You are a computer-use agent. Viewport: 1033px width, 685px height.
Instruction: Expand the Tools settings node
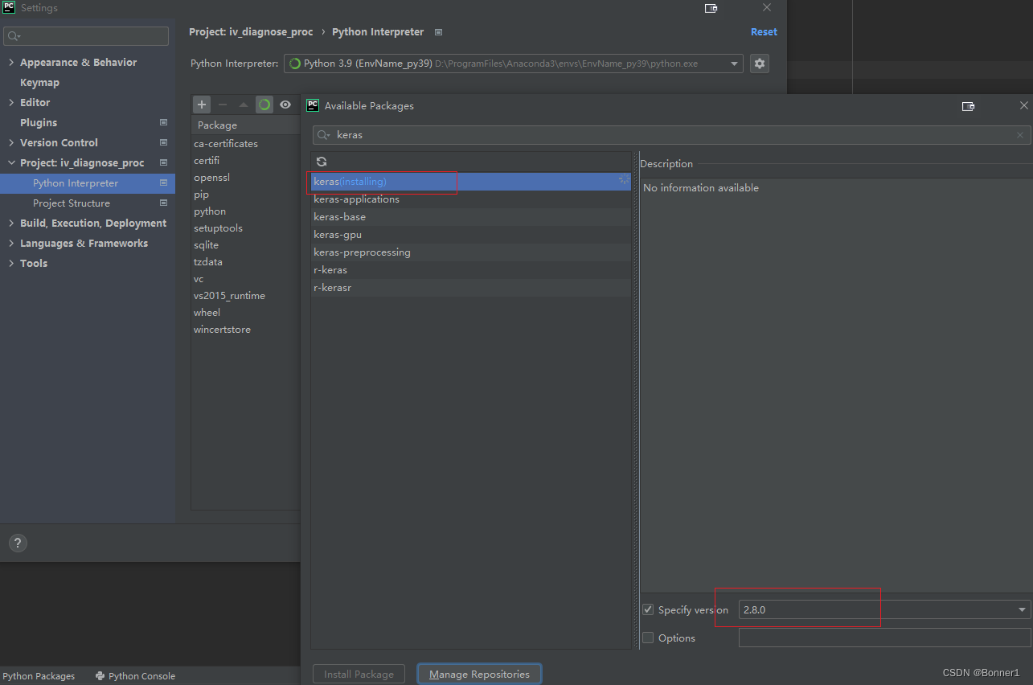11,263
